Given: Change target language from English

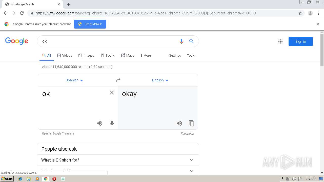Looking at the screenshot, I should (x=160, y=80).
